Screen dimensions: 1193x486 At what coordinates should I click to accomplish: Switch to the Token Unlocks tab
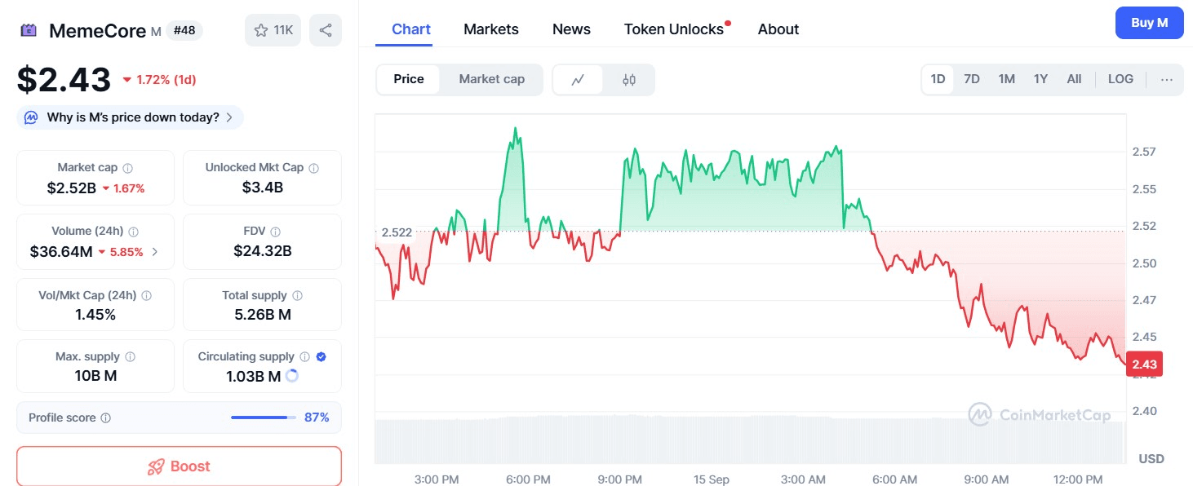[x=674, y=29]
